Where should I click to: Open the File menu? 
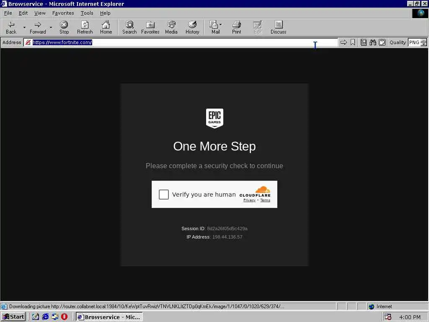(x=8, y=13)
